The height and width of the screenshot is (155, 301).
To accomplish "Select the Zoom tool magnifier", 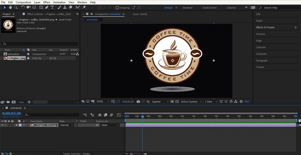I will coord(16,7).
